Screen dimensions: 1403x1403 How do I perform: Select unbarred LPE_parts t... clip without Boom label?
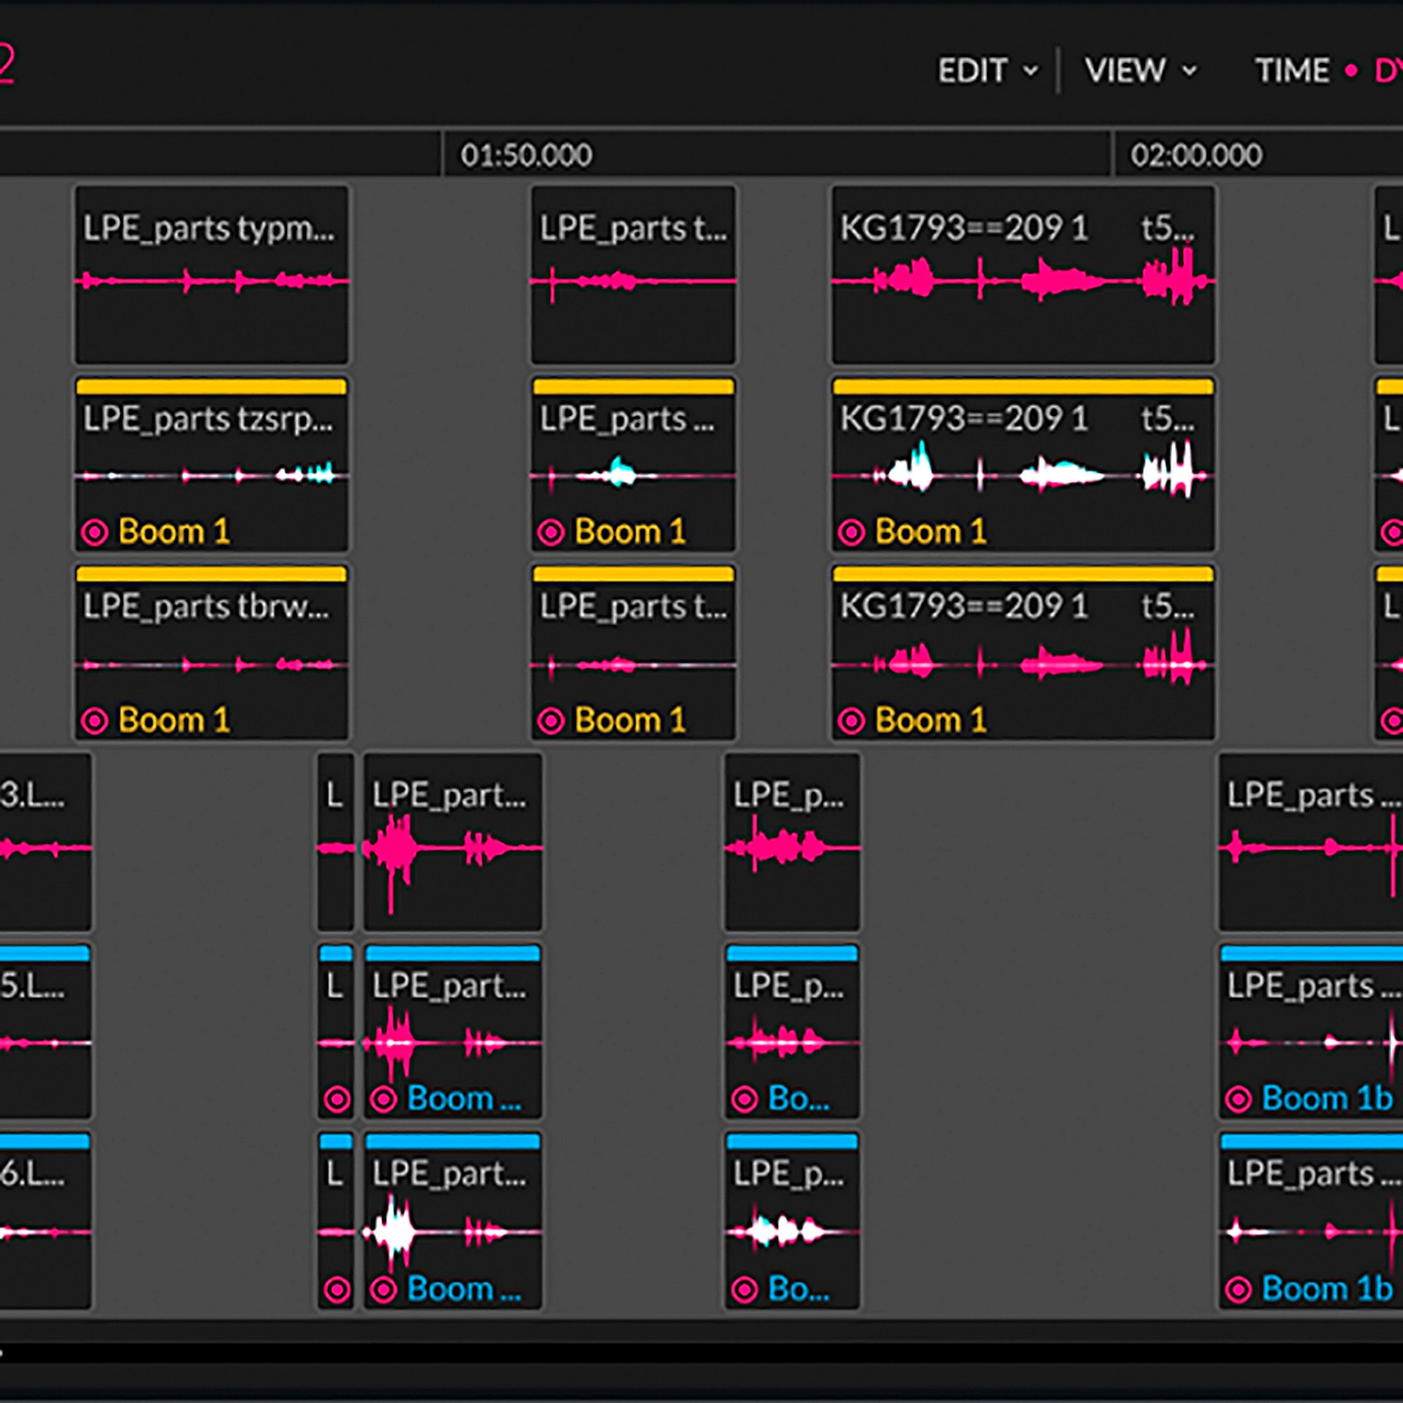coord(633,275)
